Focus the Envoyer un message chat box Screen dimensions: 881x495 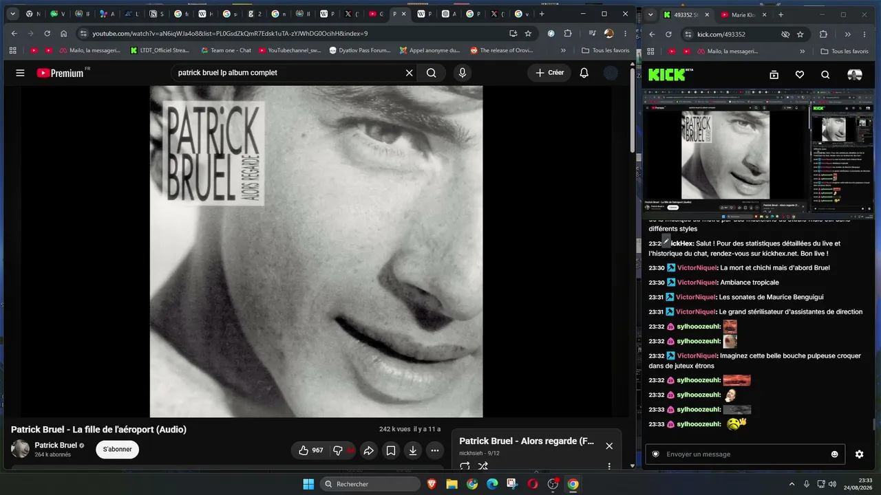coord(744,454)
